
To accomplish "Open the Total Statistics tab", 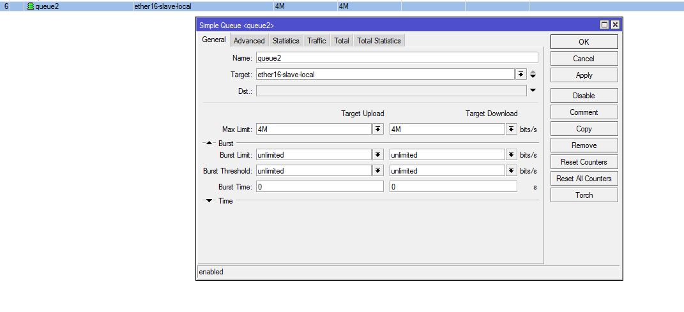I will pyautogui.click(x=379, y=41).
